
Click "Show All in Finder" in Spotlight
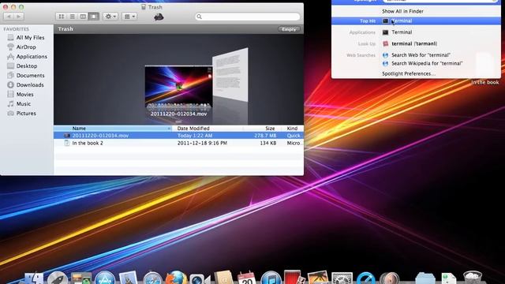click(402, 11)
